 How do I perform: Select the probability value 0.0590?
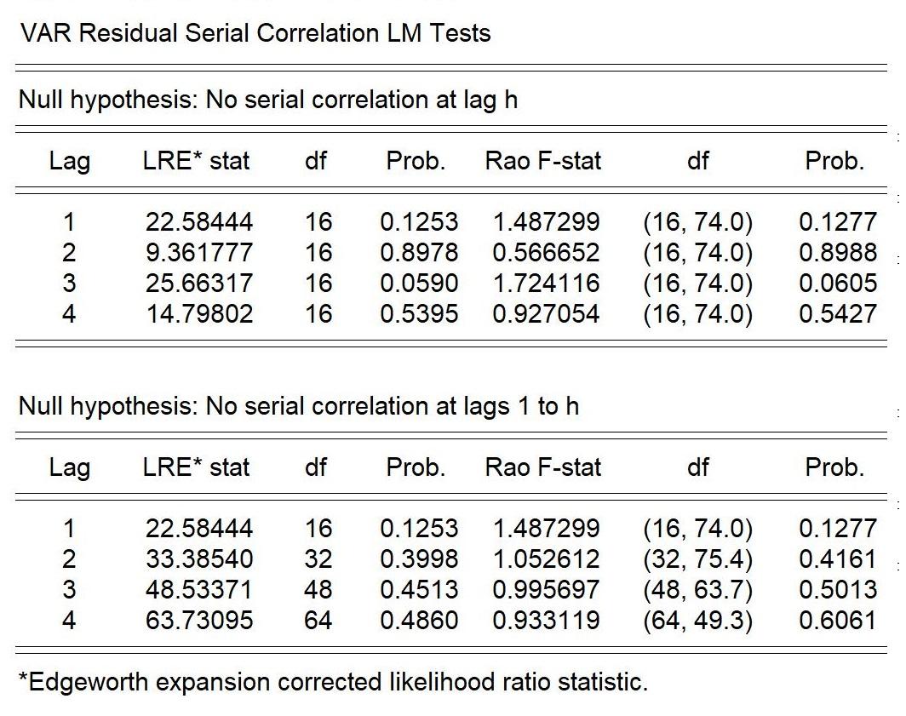(418, 284)
